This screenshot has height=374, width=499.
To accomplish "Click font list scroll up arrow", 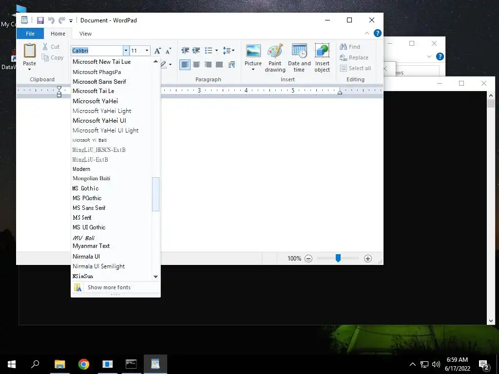I will [x=155, y=61].
